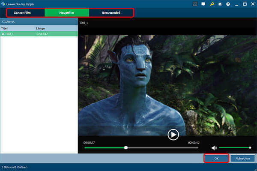257x171 pixels.
Task: Click the GPU acceleration chip icon
Action: tap(195, 4)
